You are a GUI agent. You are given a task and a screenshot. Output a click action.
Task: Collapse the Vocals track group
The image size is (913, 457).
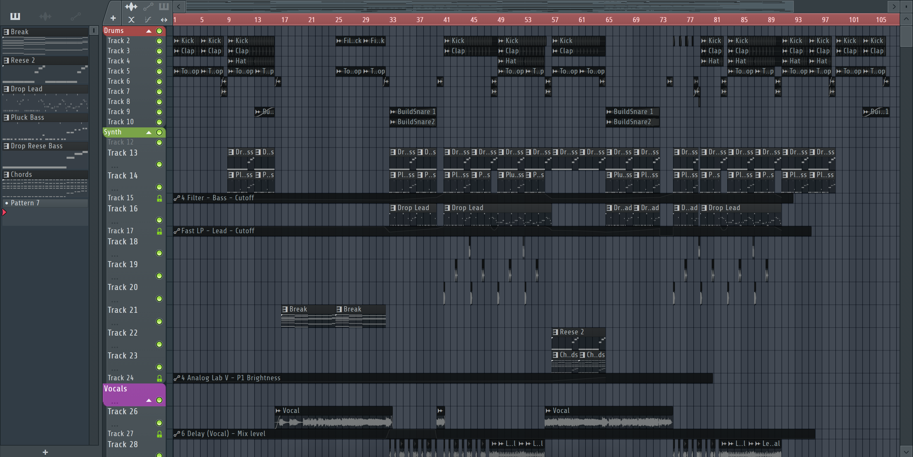[149, 400]
